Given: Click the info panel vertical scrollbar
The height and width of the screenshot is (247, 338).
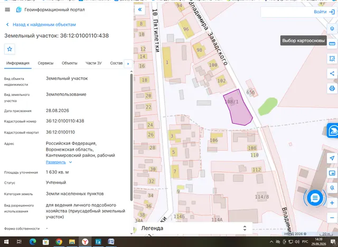Looking at the screenshot, I should tap(132, 137).
